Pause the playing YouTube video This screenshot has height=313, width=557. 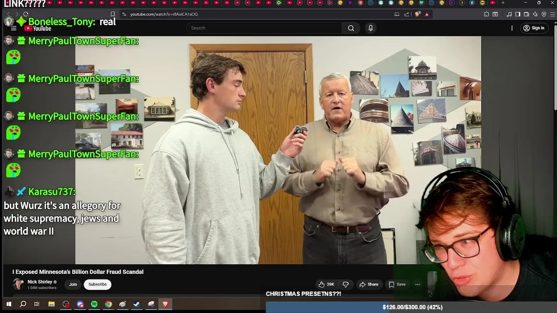(278, 150)
